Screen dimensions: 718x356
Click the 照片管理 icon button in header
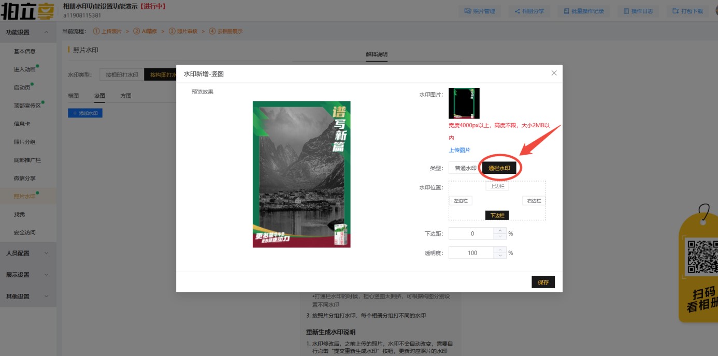pos(479,11)
